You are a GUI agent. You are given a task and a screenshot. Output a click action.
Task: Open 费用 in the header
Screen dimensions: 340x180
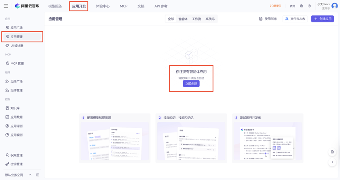coord(292,6)
